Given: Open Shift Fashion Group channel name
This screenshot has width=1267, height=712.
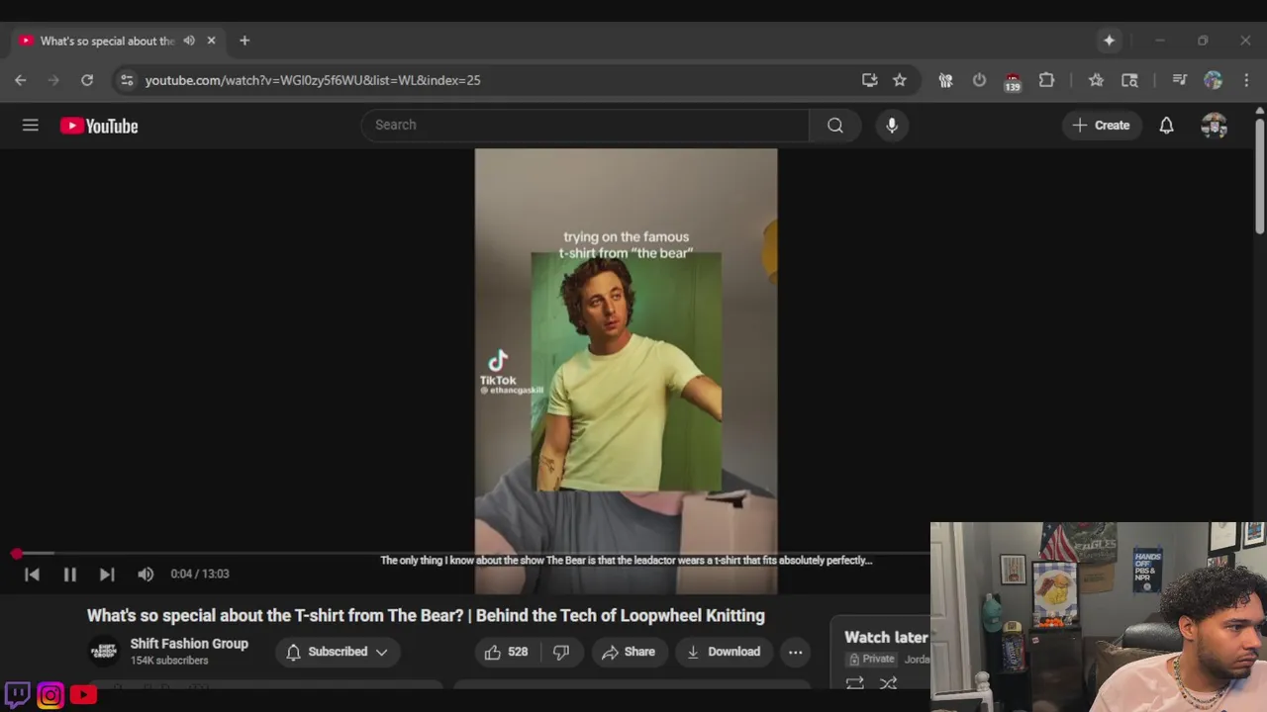Looking at the screenshot, I should [x=189, y=644].
